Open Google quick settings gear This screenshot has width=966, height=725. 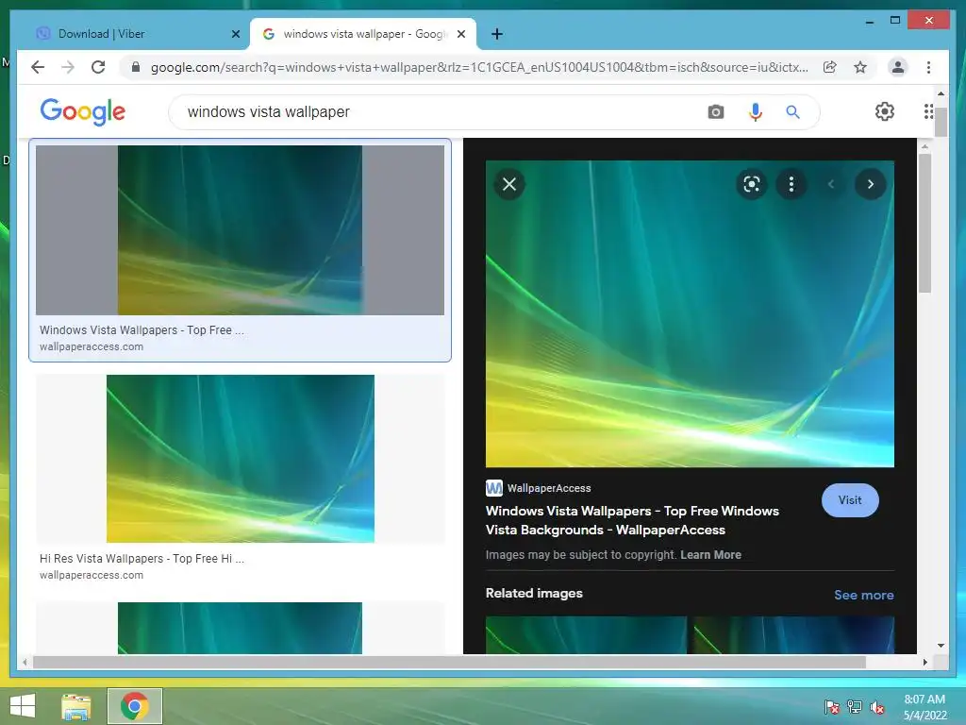885,111
